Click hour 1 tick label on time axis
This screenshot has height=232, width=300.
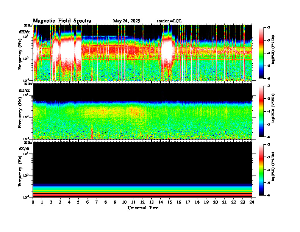point(42,202)
